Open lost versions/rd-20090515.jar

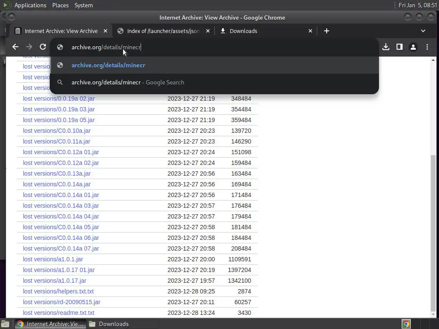pos(62,302)
